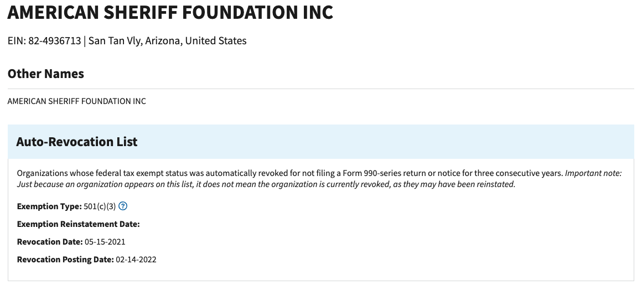Image resolution: width=642 pixels, height=290 pixels.
Task: Click the posting date value 02-14-2022
Action: pyautogui.click(x=136, y=260)
